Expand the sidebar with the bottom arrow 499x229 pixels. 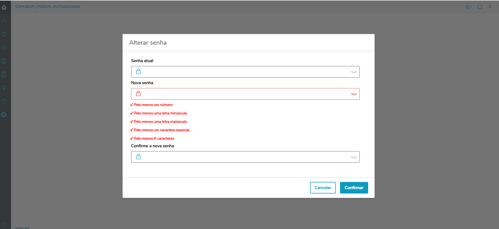[4, 225]
